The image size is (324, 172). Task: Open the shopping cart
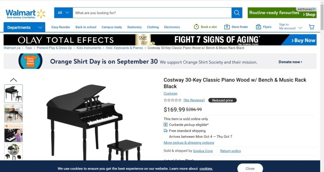click(312, 27)
